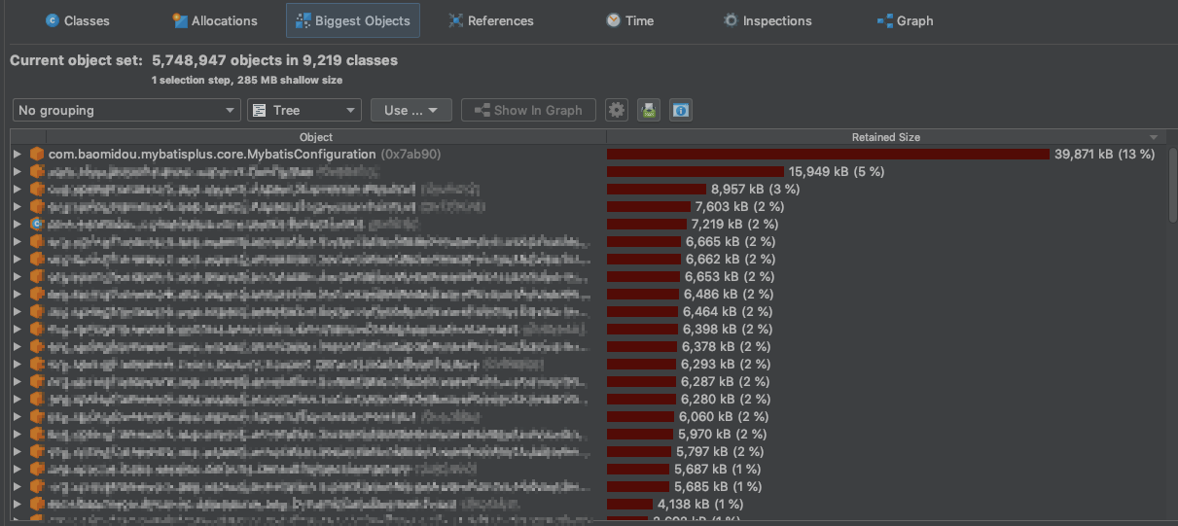Open the No grouping dropdown

point(126,110)
